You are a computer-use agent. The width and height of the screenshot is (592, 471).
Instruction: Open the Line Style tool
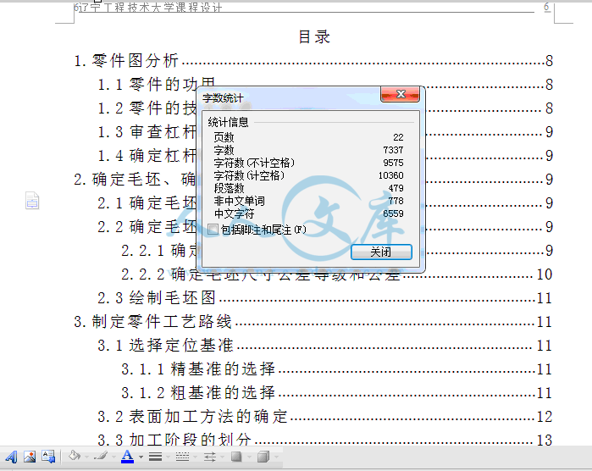(x=155, y=457)
